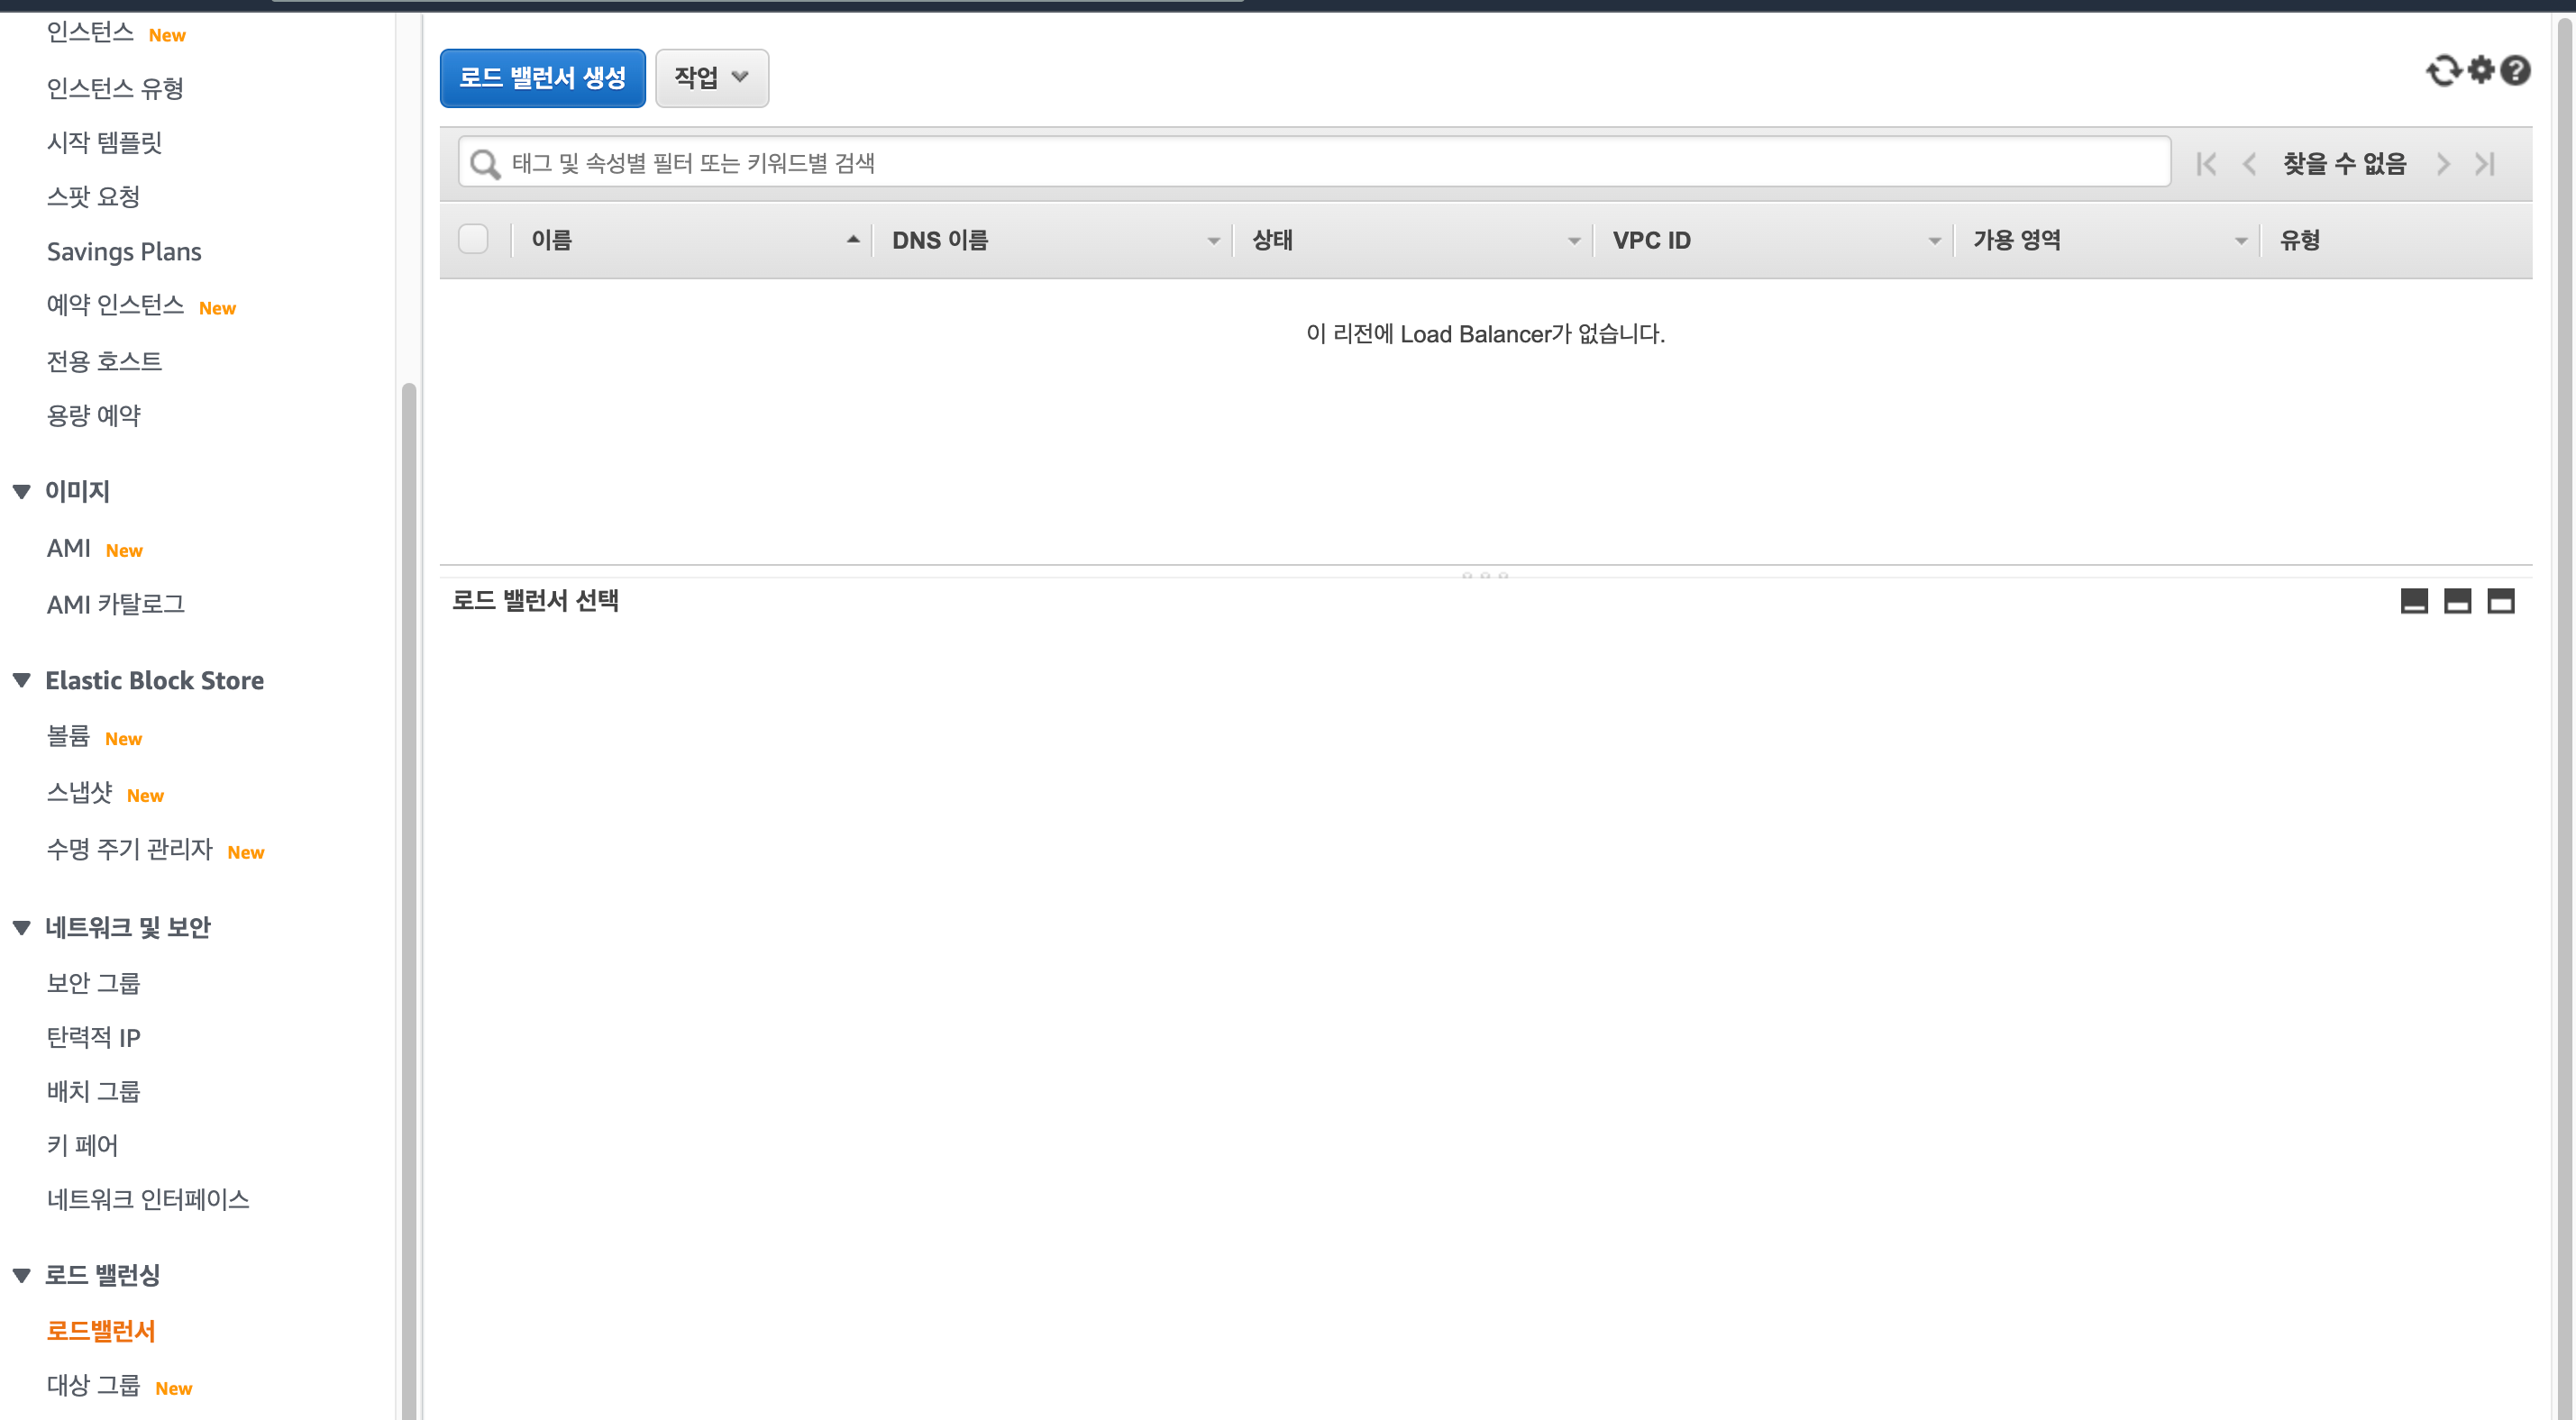Screen dimensions: 2576x1420
Task: Open 대상 그룹 in the sidebar
Action: point(93,1385)
